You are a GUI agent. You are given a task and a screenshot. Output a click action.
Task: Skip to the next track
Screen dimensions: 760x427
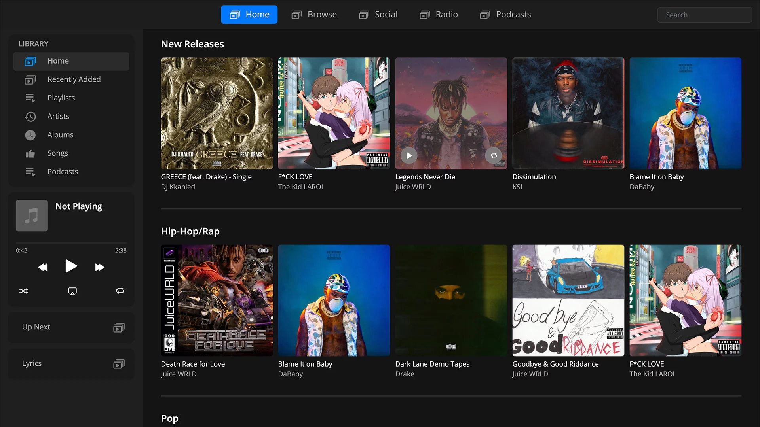pos(99,267)
